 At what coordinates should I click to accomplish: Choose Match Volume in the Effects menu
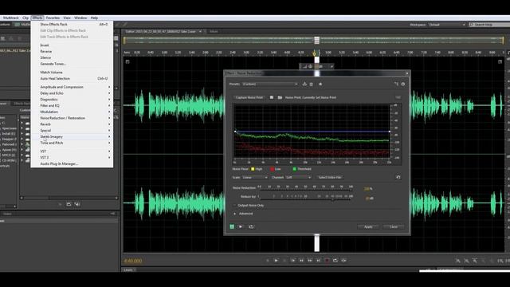click(x=73, y=73)
